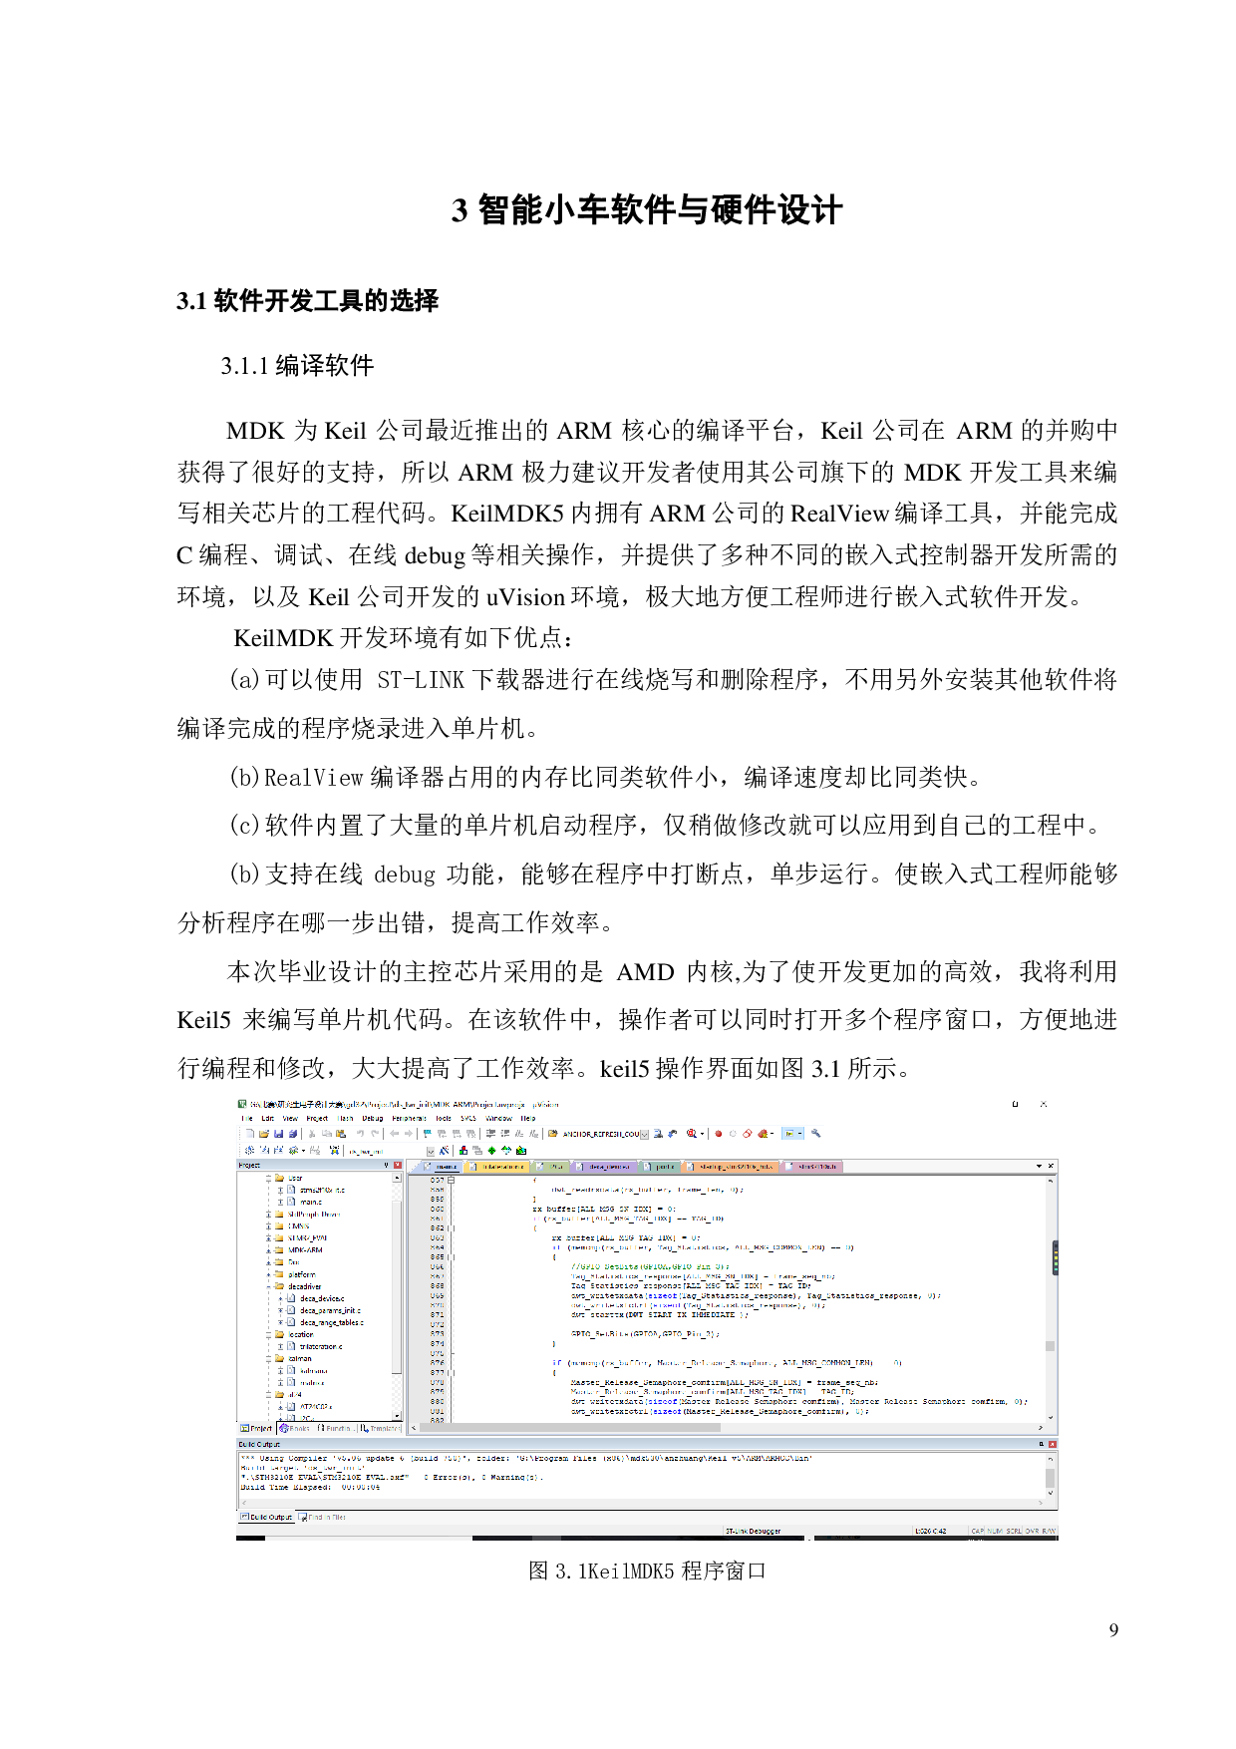Select main.c in the project tree

310,1202
